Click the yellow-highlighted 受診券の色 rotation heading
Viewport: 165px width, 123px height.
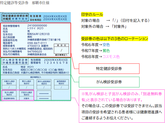tap(115, 38)
